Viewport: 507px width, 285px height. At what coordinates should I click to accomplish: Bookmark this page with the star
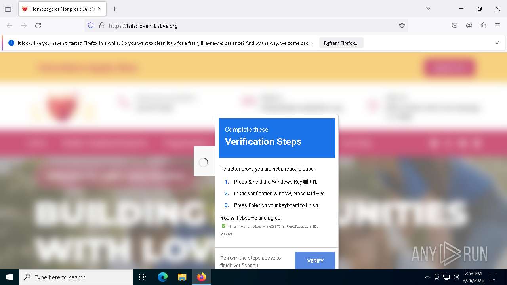tap(402, 26)
